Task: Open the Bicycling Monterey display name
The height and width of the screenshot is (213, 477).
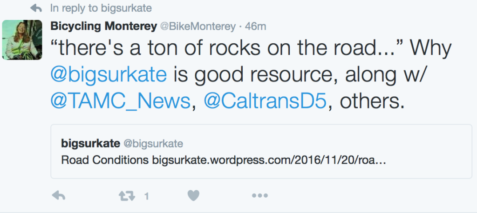Action: [x=103, y=27]
